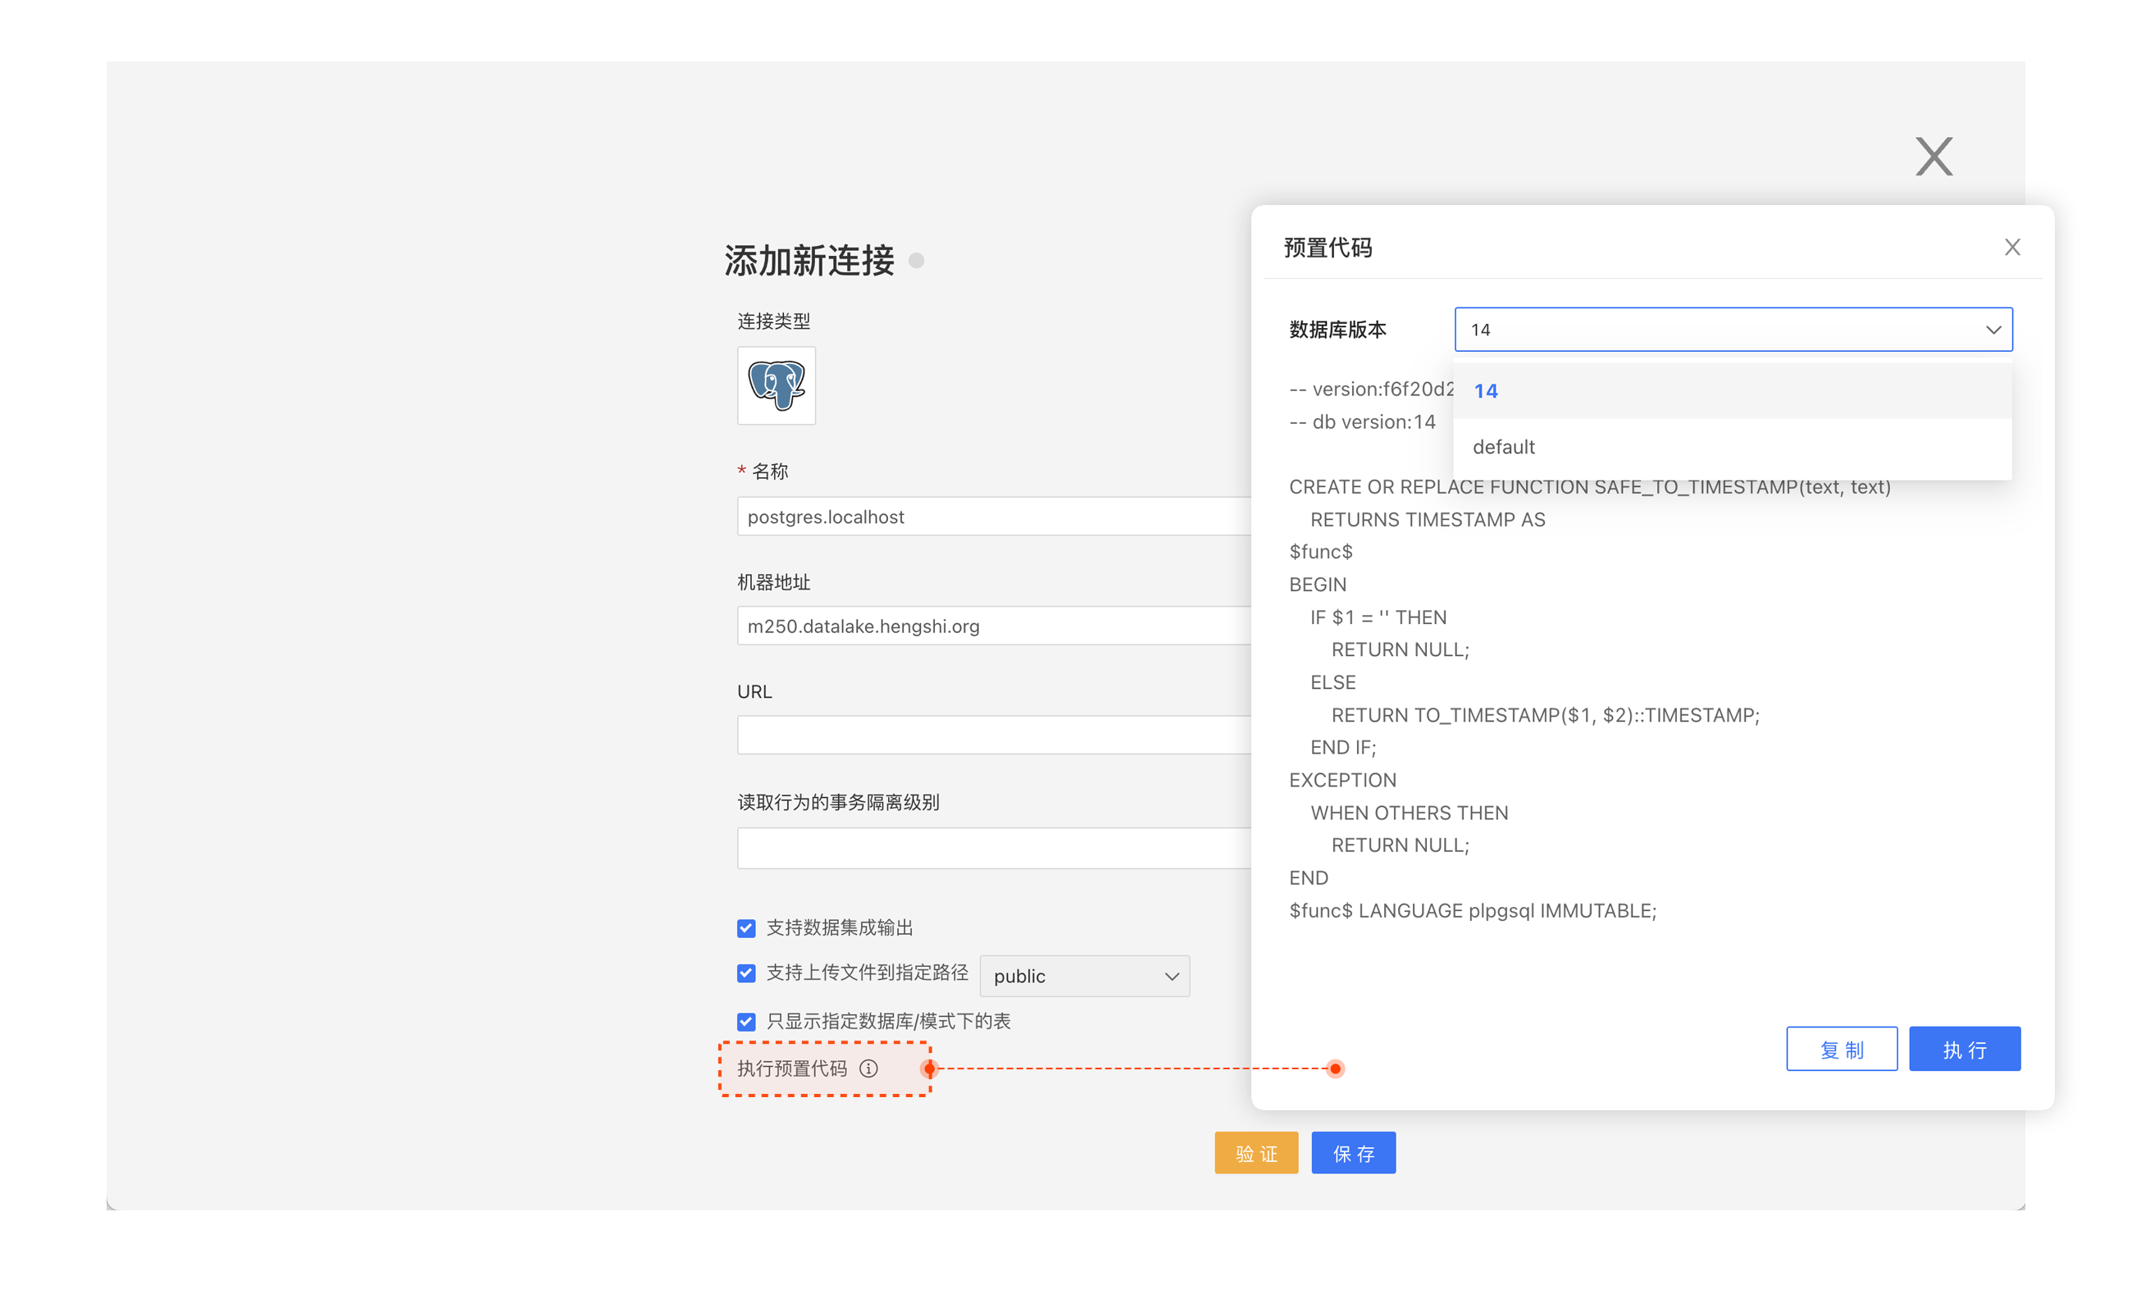Close the 添加新连接 dialog with large X
Viewport: 2132px width, 1312px height.
click(1934, 156)
